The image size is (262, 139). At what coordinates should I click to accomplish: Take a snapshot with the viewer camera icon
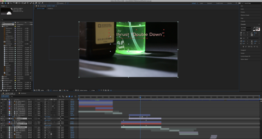point(60,90)
